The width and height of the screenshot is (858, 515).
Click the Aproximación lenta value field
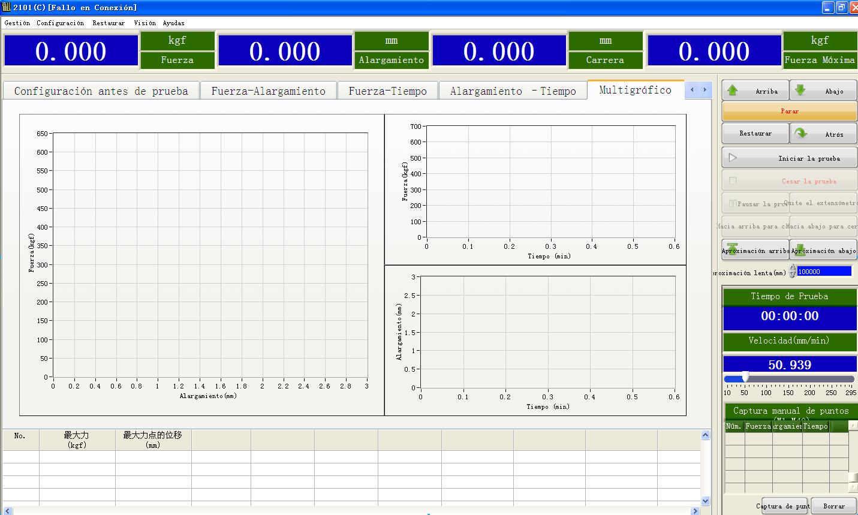pos(823,272)
